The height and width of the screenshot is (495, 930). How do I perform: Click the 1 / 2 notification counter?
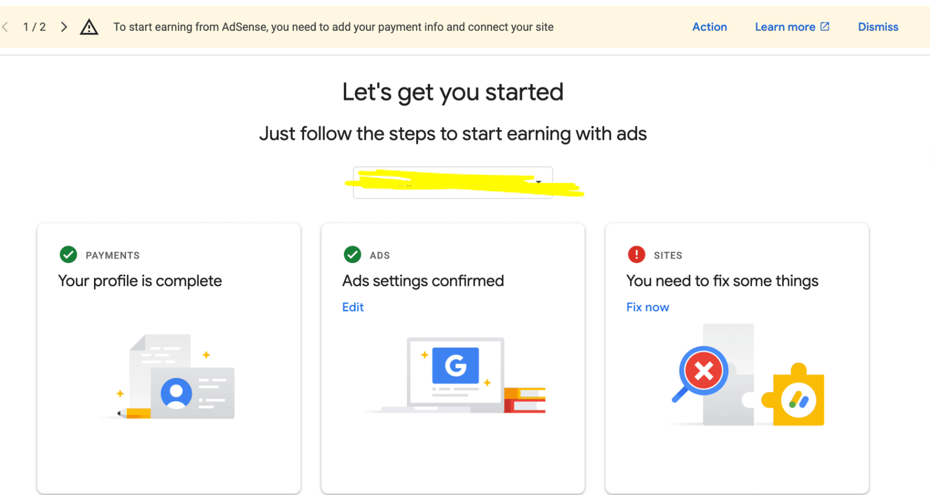pyautogui.click(x=34, y=27)
